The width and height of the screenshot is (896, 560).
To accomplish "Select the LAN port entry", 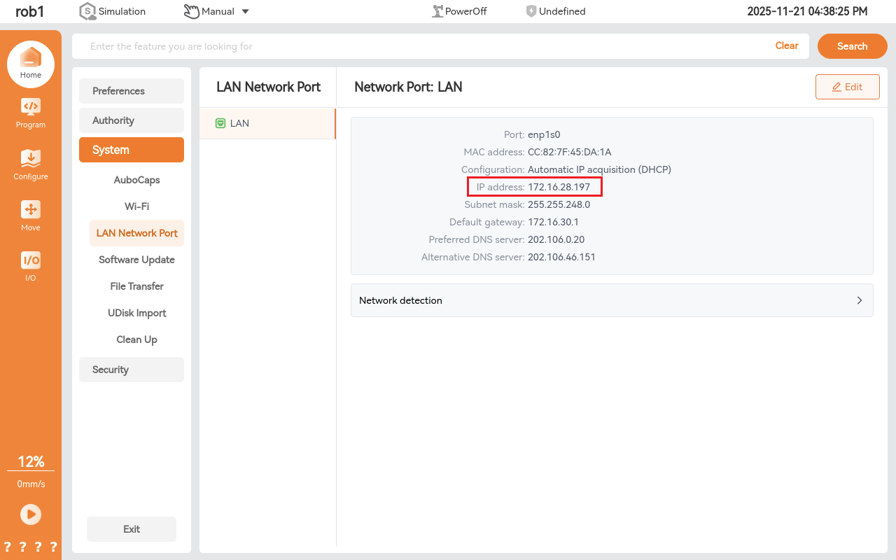I will point(267,123).
